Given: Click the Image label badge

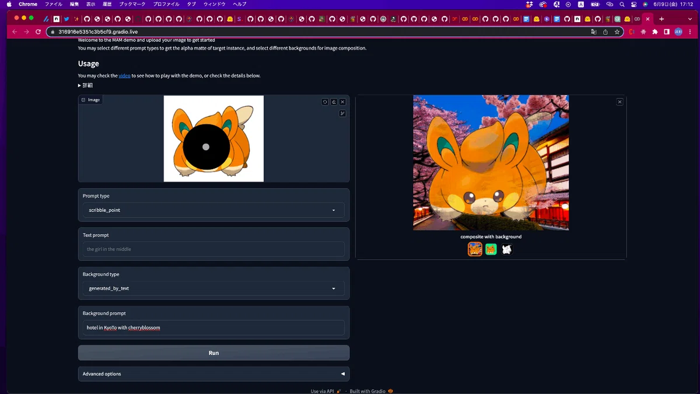Looking at the screenshot, I should coord(90,100).
